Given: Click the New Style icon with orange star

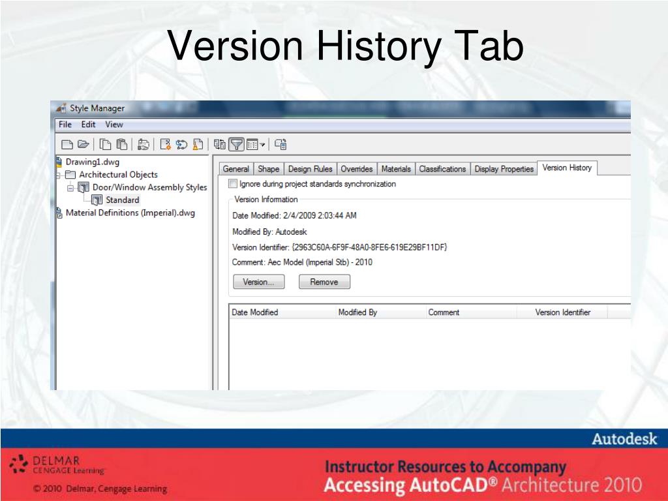Looking at the screenshot, I should pos(165,145).
